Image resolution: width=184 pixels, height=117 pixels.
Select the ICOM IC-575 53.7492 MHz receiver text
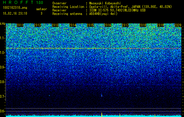[x=117, y=10]
